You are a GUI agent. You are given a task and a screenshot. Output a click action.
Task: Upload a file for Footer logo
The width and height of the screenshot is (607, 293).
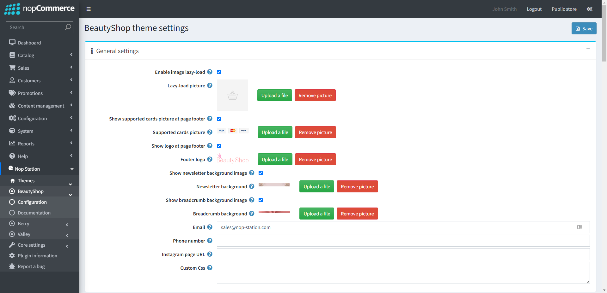coord(275,159)
